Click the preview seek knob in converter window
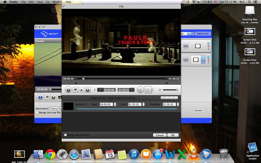The height and width of the screenshot is (163, 261). coord(50,89)
